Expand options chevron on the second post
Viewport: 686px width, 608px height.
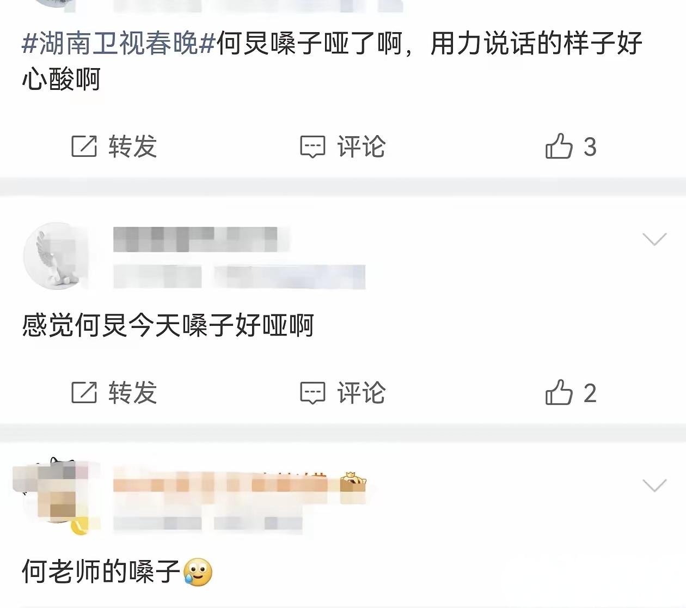click(654, 239)
